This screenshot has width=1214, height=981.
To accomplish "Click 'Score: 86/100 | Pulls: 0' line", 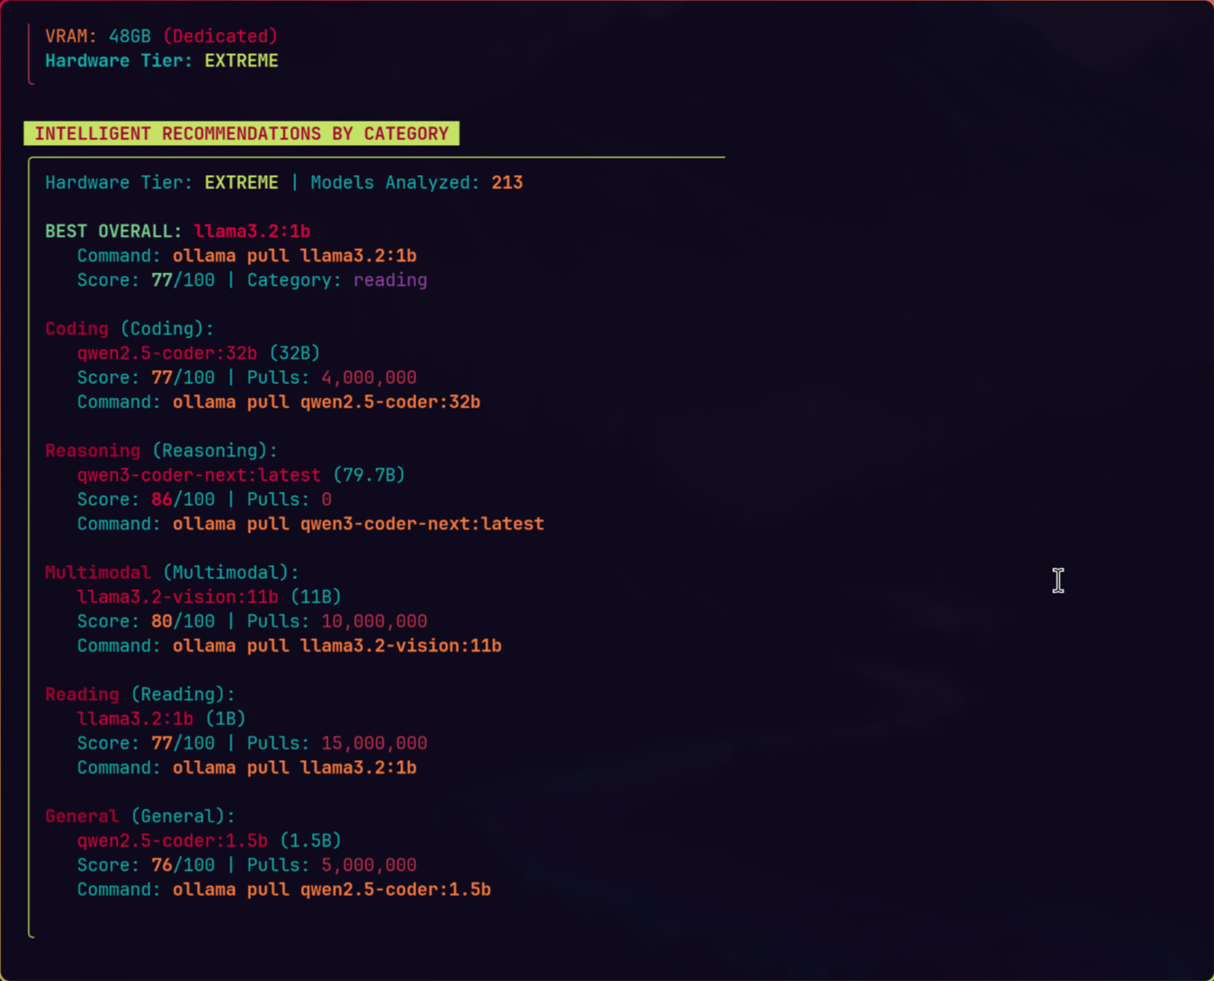I will (204, 499).
